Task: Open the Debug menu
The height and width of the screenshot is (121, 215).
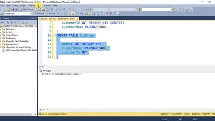Action: pos(32,5)
